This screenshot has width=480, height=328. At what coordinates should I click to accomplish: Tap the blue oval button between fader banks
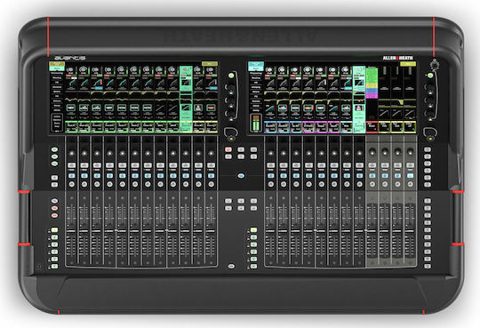[x=241, y=176]
